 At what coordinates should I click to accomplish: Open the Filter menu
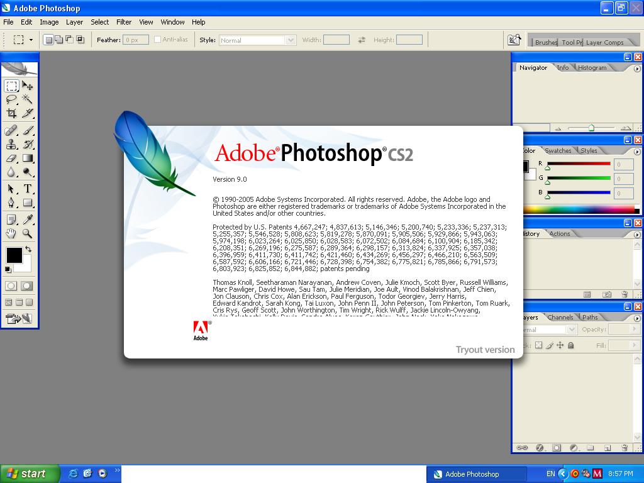pyautogui.click(x=123, y=22)
